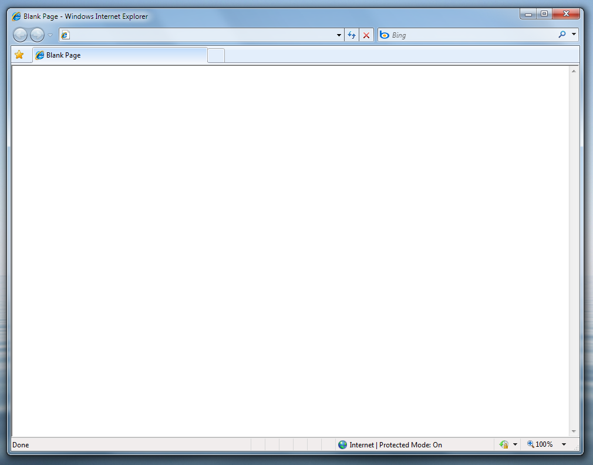Click the vertical scrollbar down arrow
The height and width of the screenshot is (465, 593).
574,431
